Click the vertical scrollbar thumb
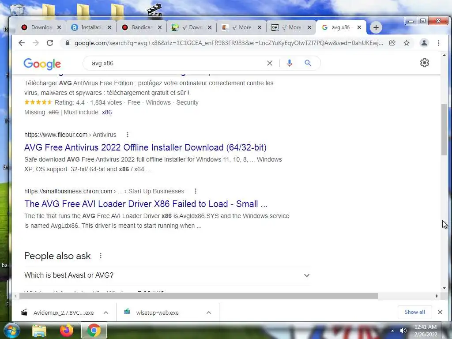This screenshot has height=339, width=452. [x=444, y=129]
